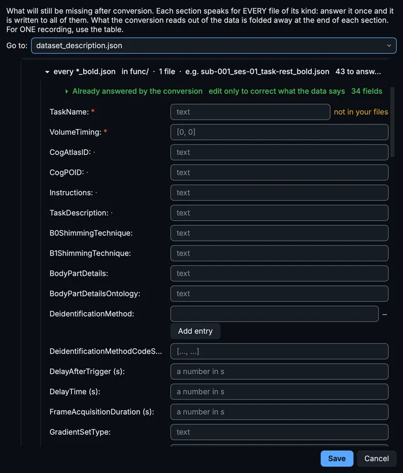Select the FrameAcquisitionDuration (s) field
The height and width of the screenshot is (473, 403).
[x=279, y=412]
